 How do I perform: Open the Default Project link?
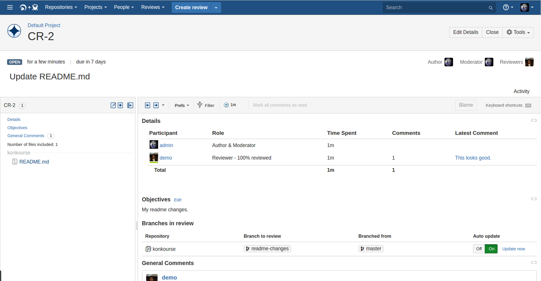click(44, 25)
